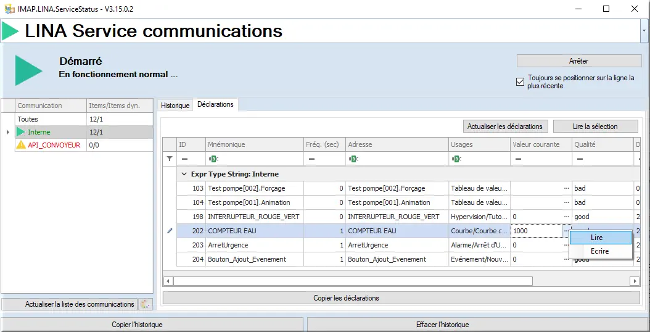Screen dimensions: 650x332
Task: Click the large green Démarré status icon
Action: pyautogui.click(x=28, y=70)
